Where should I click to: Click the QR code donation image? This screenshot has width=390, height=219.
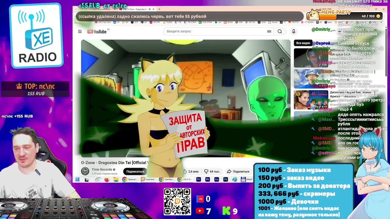pyautogui.click(x=177, y=201)
